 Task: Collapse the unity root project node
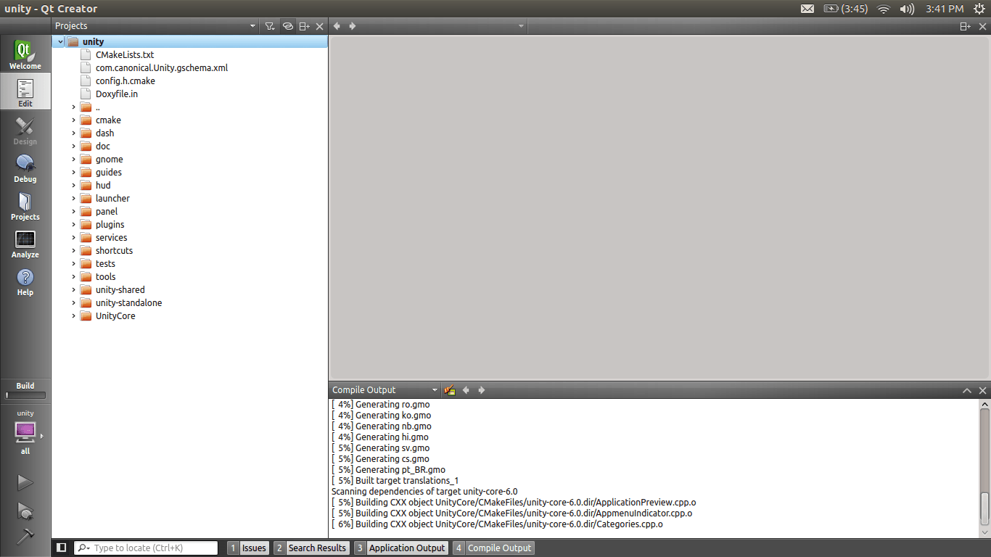point(60,42)
